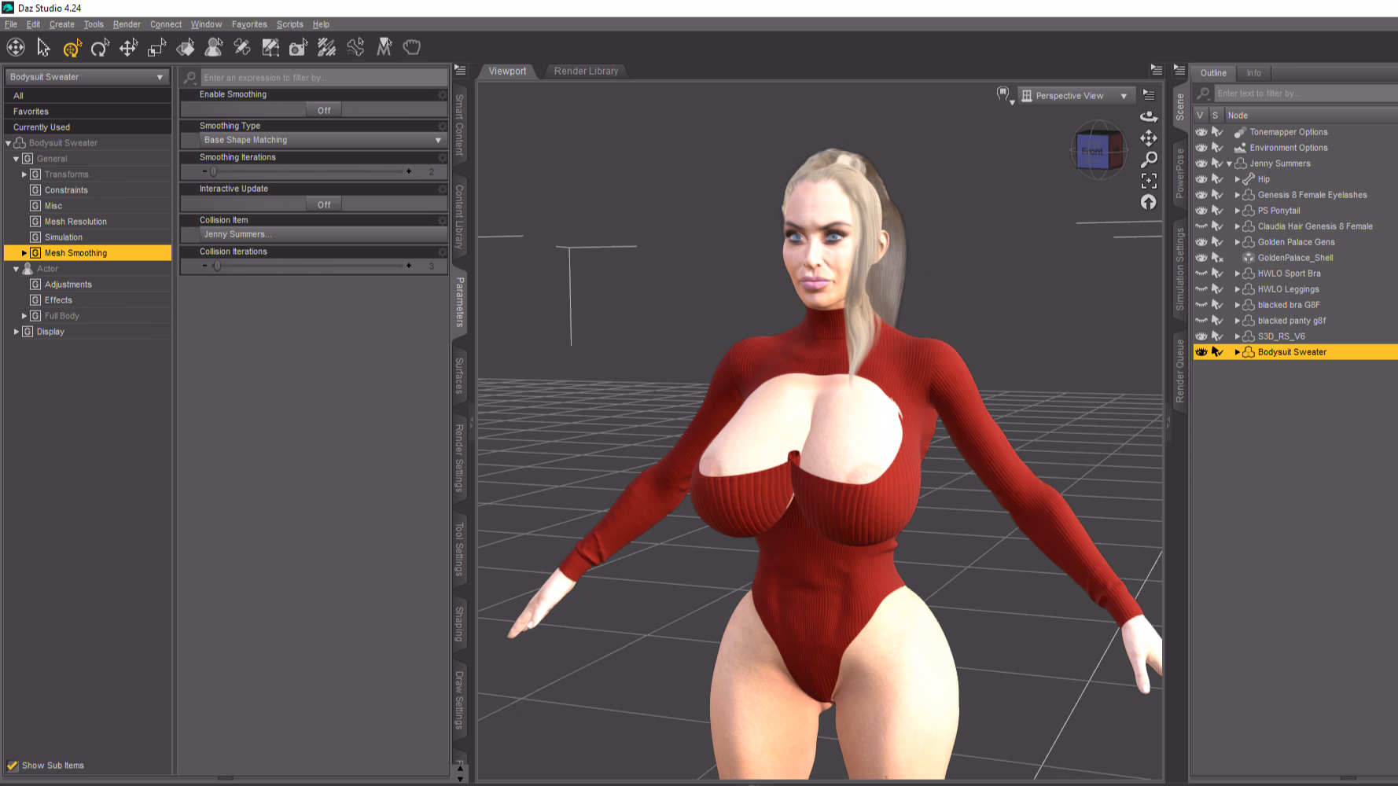Adjust the Smoothing Iterations slider
This screenshot has width=1398, height=786.
click(x=307, y=171)
